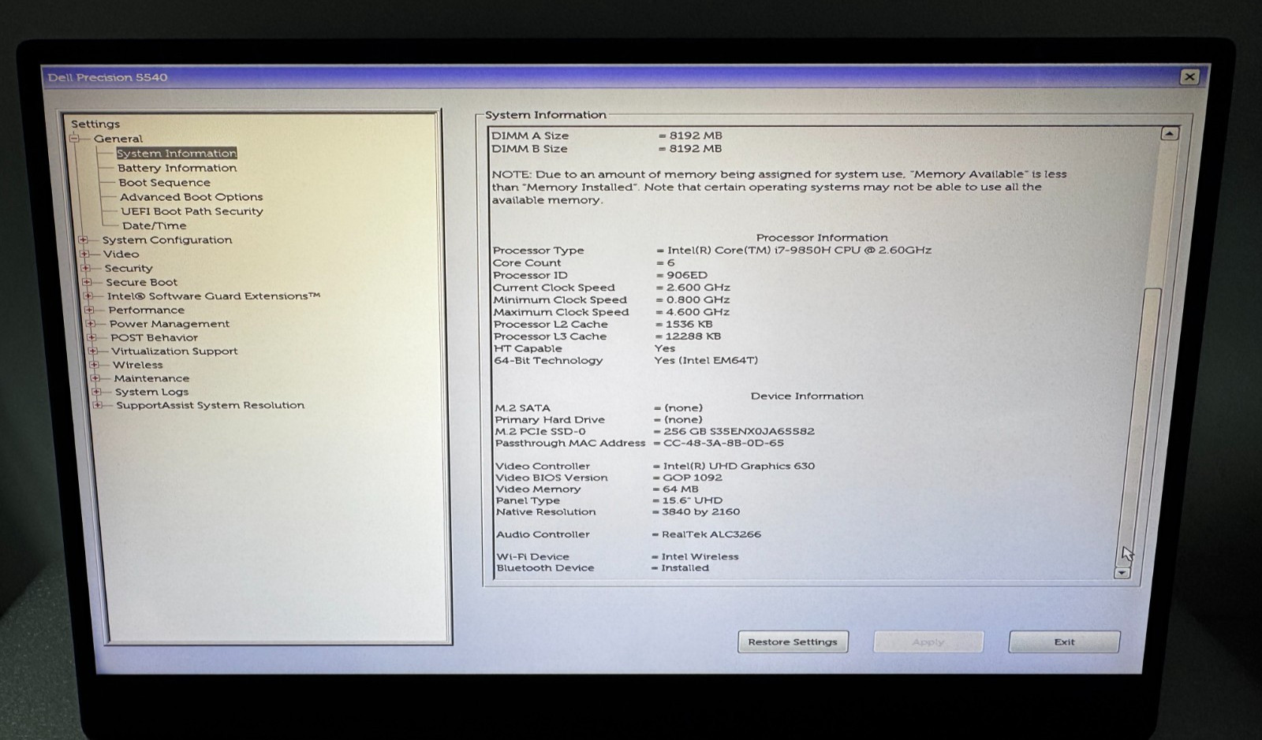
Task: Click the plus icon beside Performance
Action: tap(89, 310)
